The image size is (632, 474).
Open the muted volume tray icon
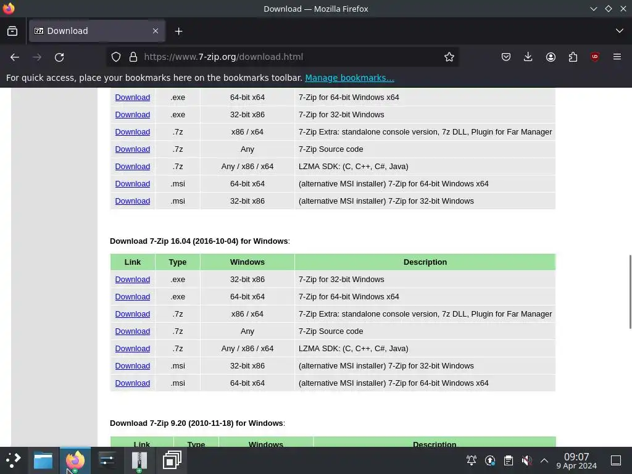[526, 460]
